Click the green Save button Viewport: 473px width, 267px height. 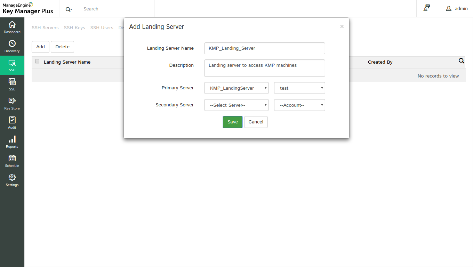(x=233, y=122)
